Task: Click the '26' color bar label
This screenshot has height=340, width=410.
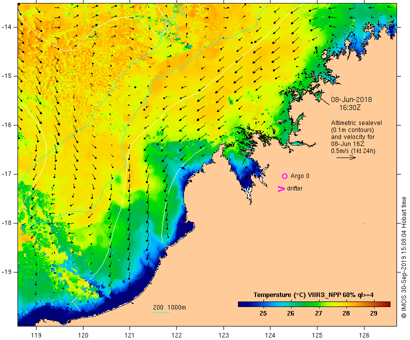Action: (290, 313)
